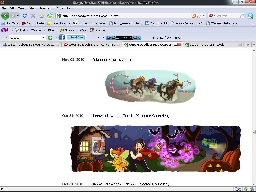The height and width of the screenshot is (192, 256).
Task: Switch to the Looksmart Search Engine tab
Action: click(x=92, y=45)
